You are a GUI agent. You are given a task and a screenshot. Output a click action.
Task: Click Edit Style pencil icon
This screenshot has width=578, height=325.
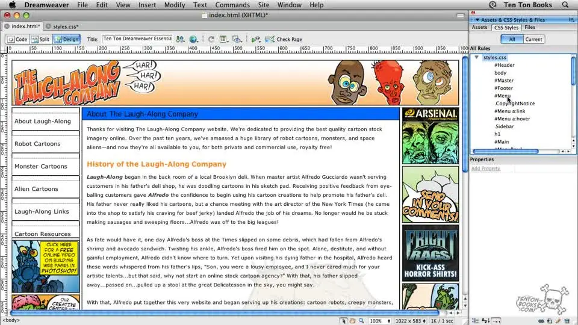[x=558, y=321]
